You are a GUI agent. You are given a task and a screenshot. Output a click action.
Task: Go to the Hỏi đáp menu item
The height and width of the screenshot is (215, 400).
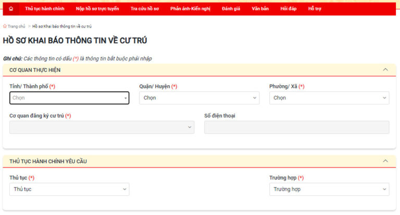tap(287, 9)
